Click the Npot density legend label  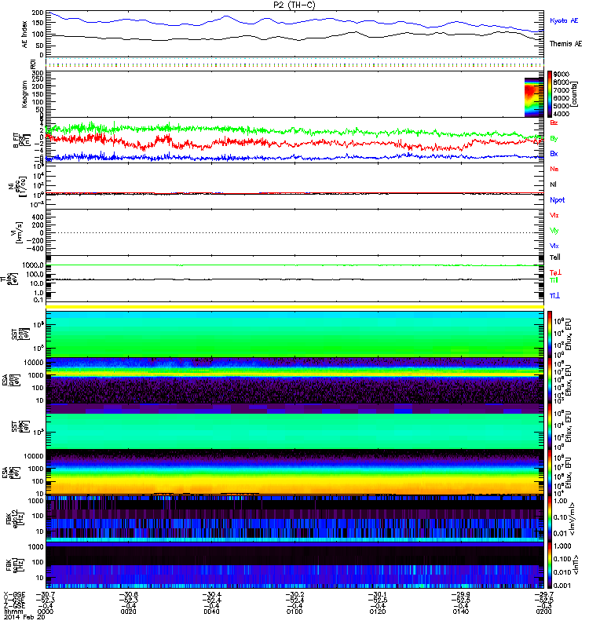557,200
